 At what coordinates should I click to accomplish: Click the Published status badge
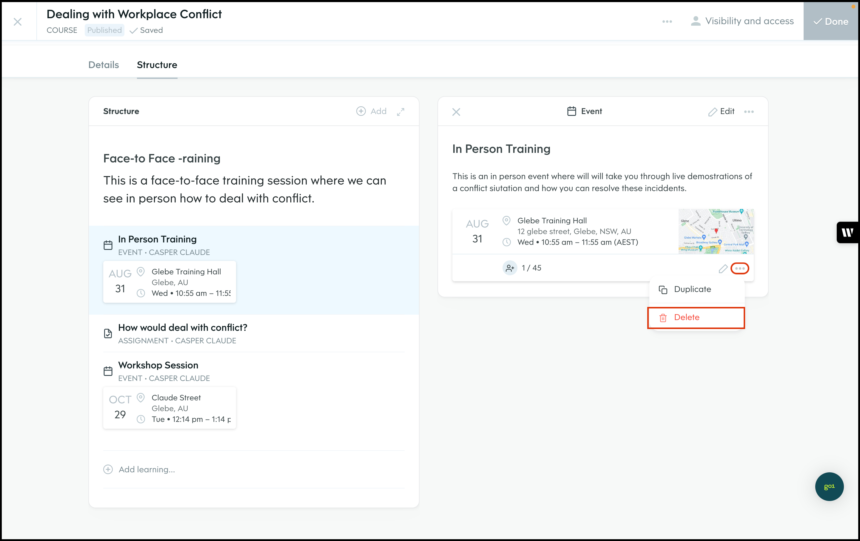click(104, 30)
